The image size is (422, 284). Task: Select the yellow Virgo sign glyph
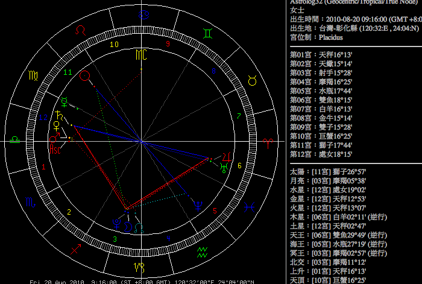32,77
